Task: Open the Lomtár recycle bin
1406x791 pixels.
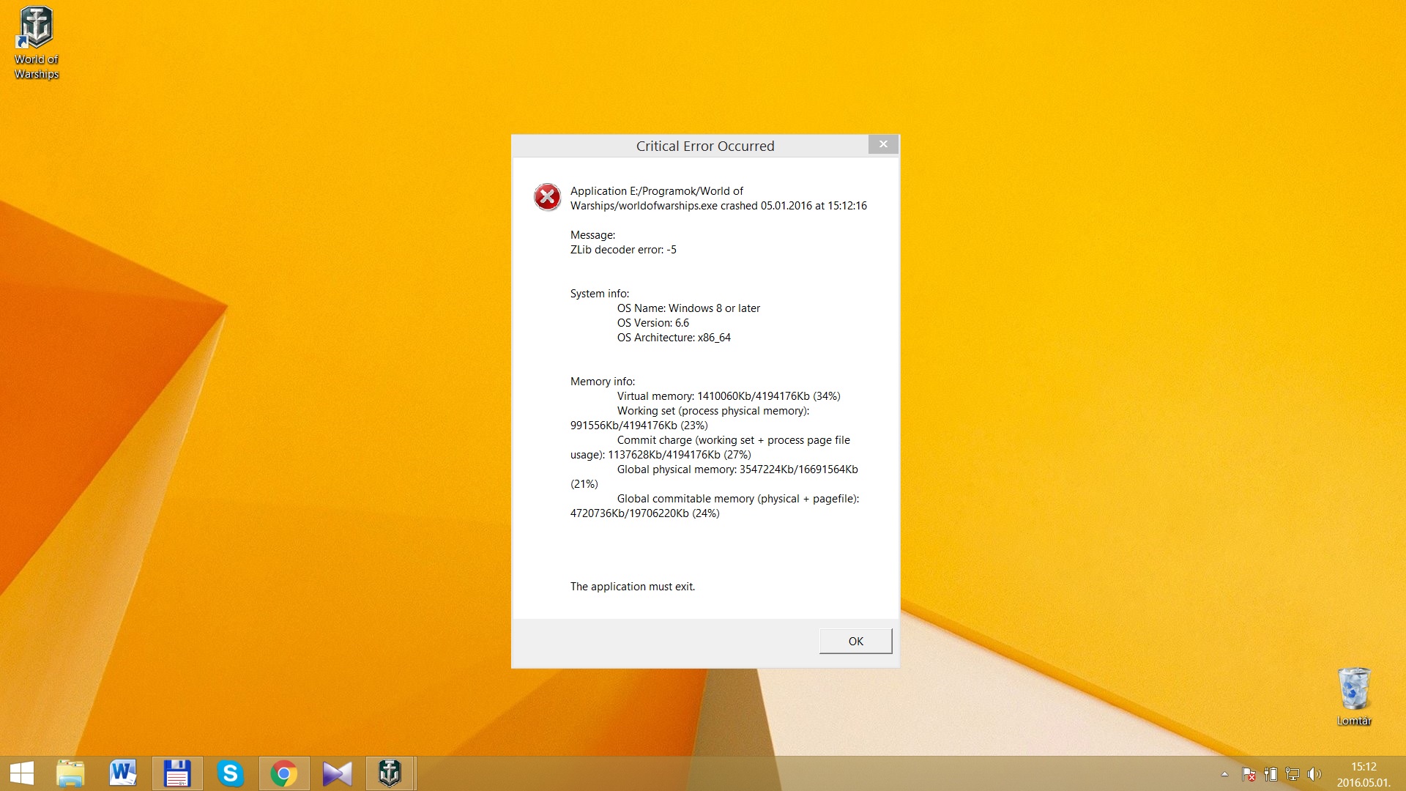Action: [x=1353, y=697]
